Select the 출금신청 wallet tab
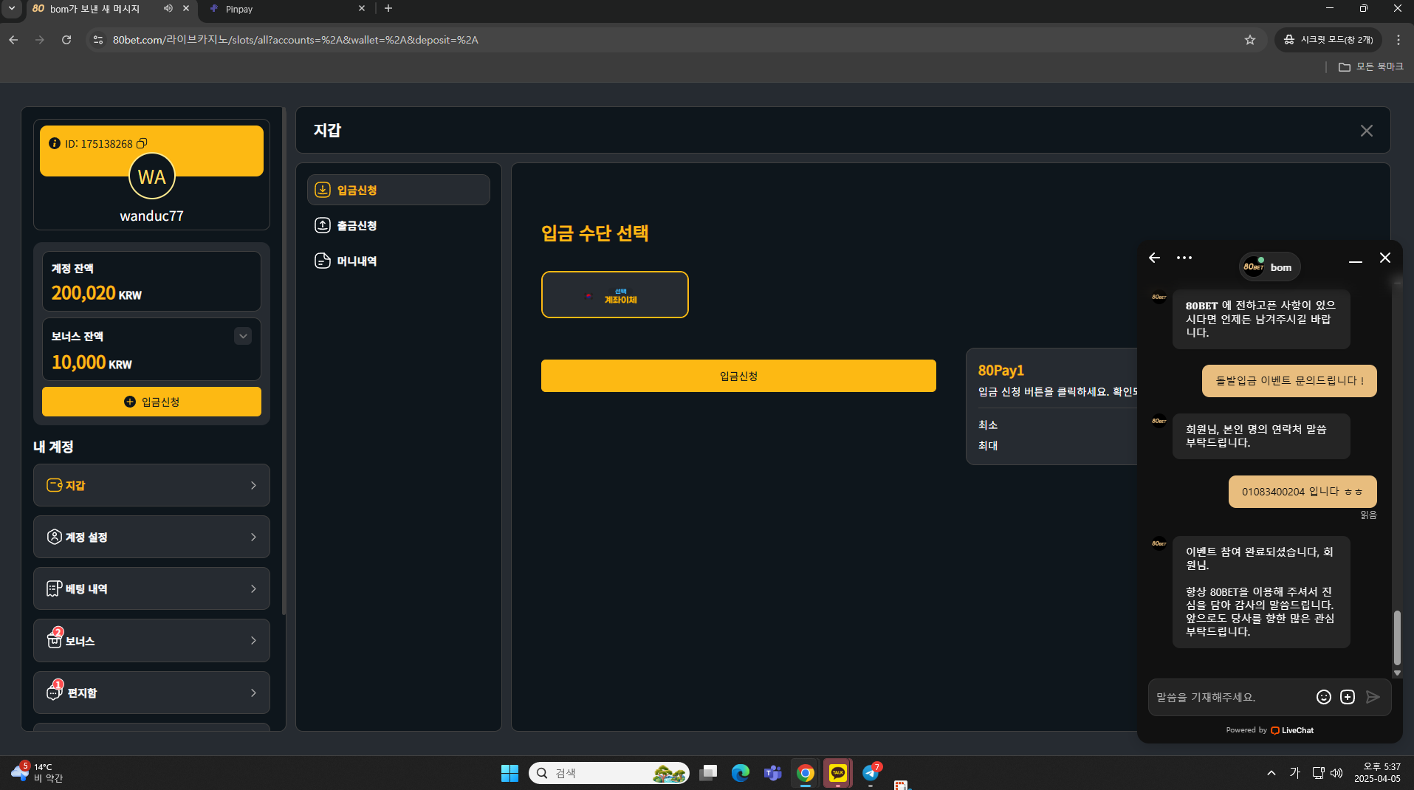Image resolution: width=1414 pixels, height=790 pixels. click(399, 225)
